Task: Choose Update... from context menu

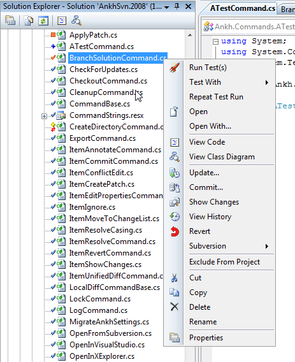Action: (205, 173)
